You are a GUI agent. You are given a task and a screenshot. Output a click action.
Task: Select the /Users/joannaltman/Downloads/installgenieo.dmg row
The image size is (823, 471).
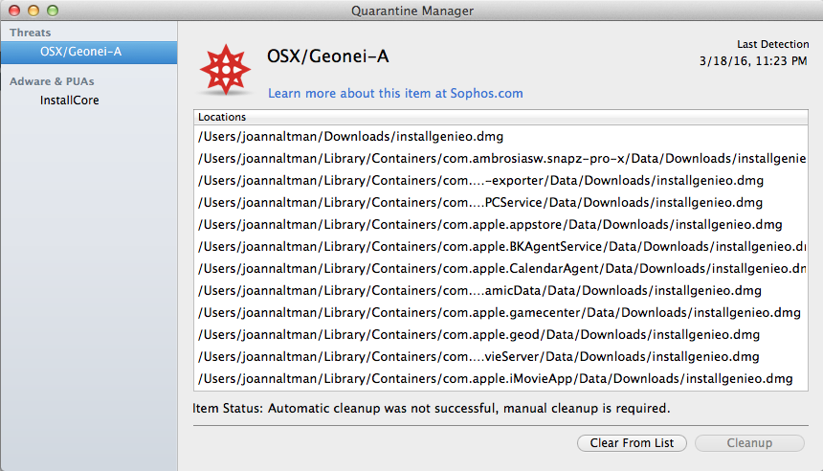(x=500, y=137)
